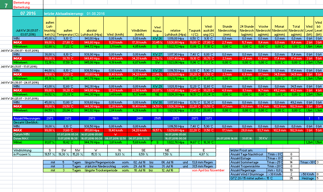Select the '30 KW' cell
The height and width of the screenshot is (192, 323).
(x=263, y=138)
